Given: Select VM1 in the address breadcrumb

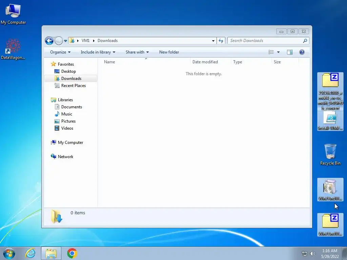Looking at the screenshot, I should (85, 41).
